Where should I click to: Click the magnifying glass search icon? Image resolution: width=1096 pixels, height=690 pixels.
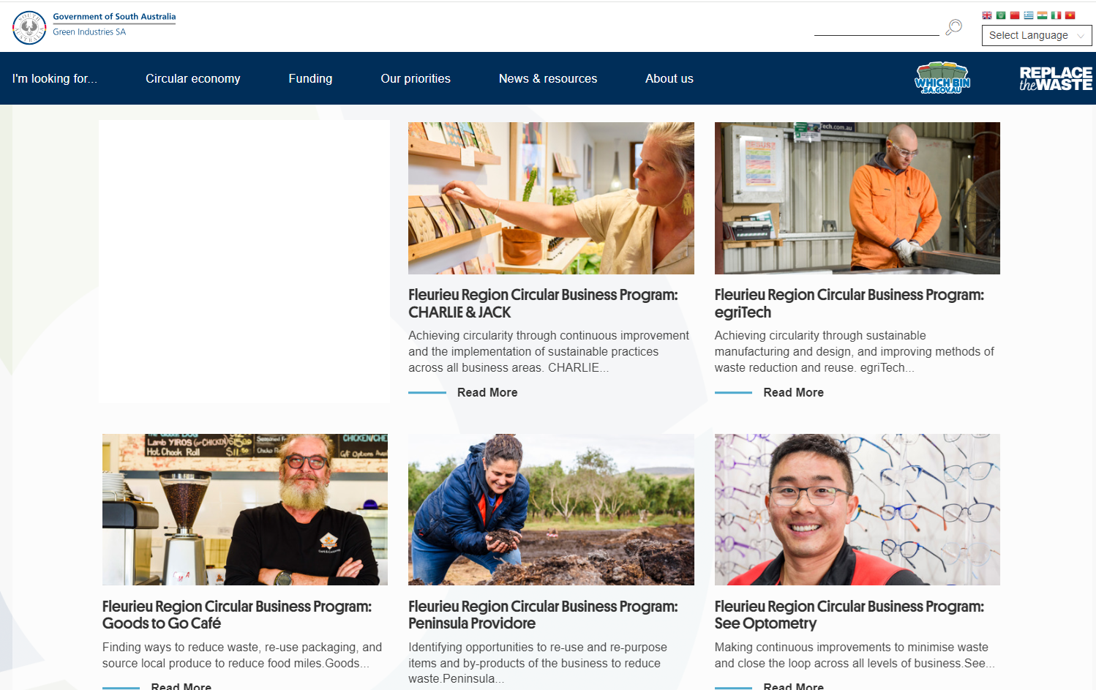click(953, 27)
